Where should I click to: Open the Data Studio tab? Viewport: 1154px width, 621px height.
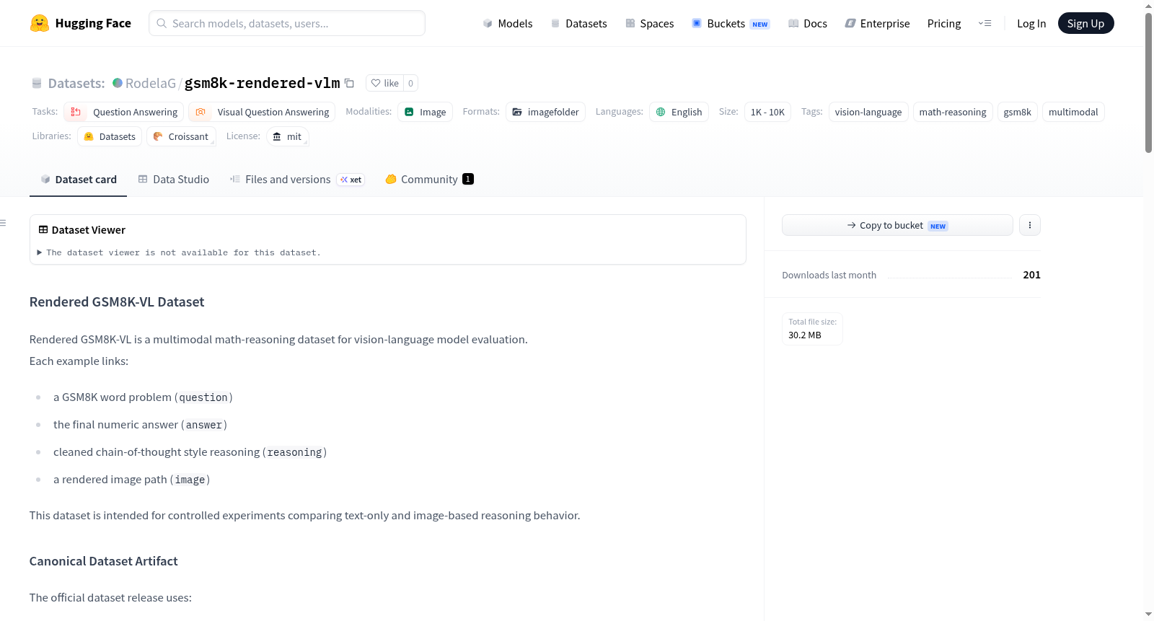pos(174,180)
